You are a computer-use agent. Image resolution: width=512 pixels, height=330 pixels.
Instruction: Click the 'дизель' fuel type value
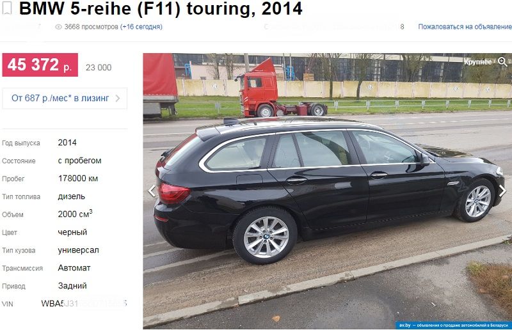[x=72, y=196]
